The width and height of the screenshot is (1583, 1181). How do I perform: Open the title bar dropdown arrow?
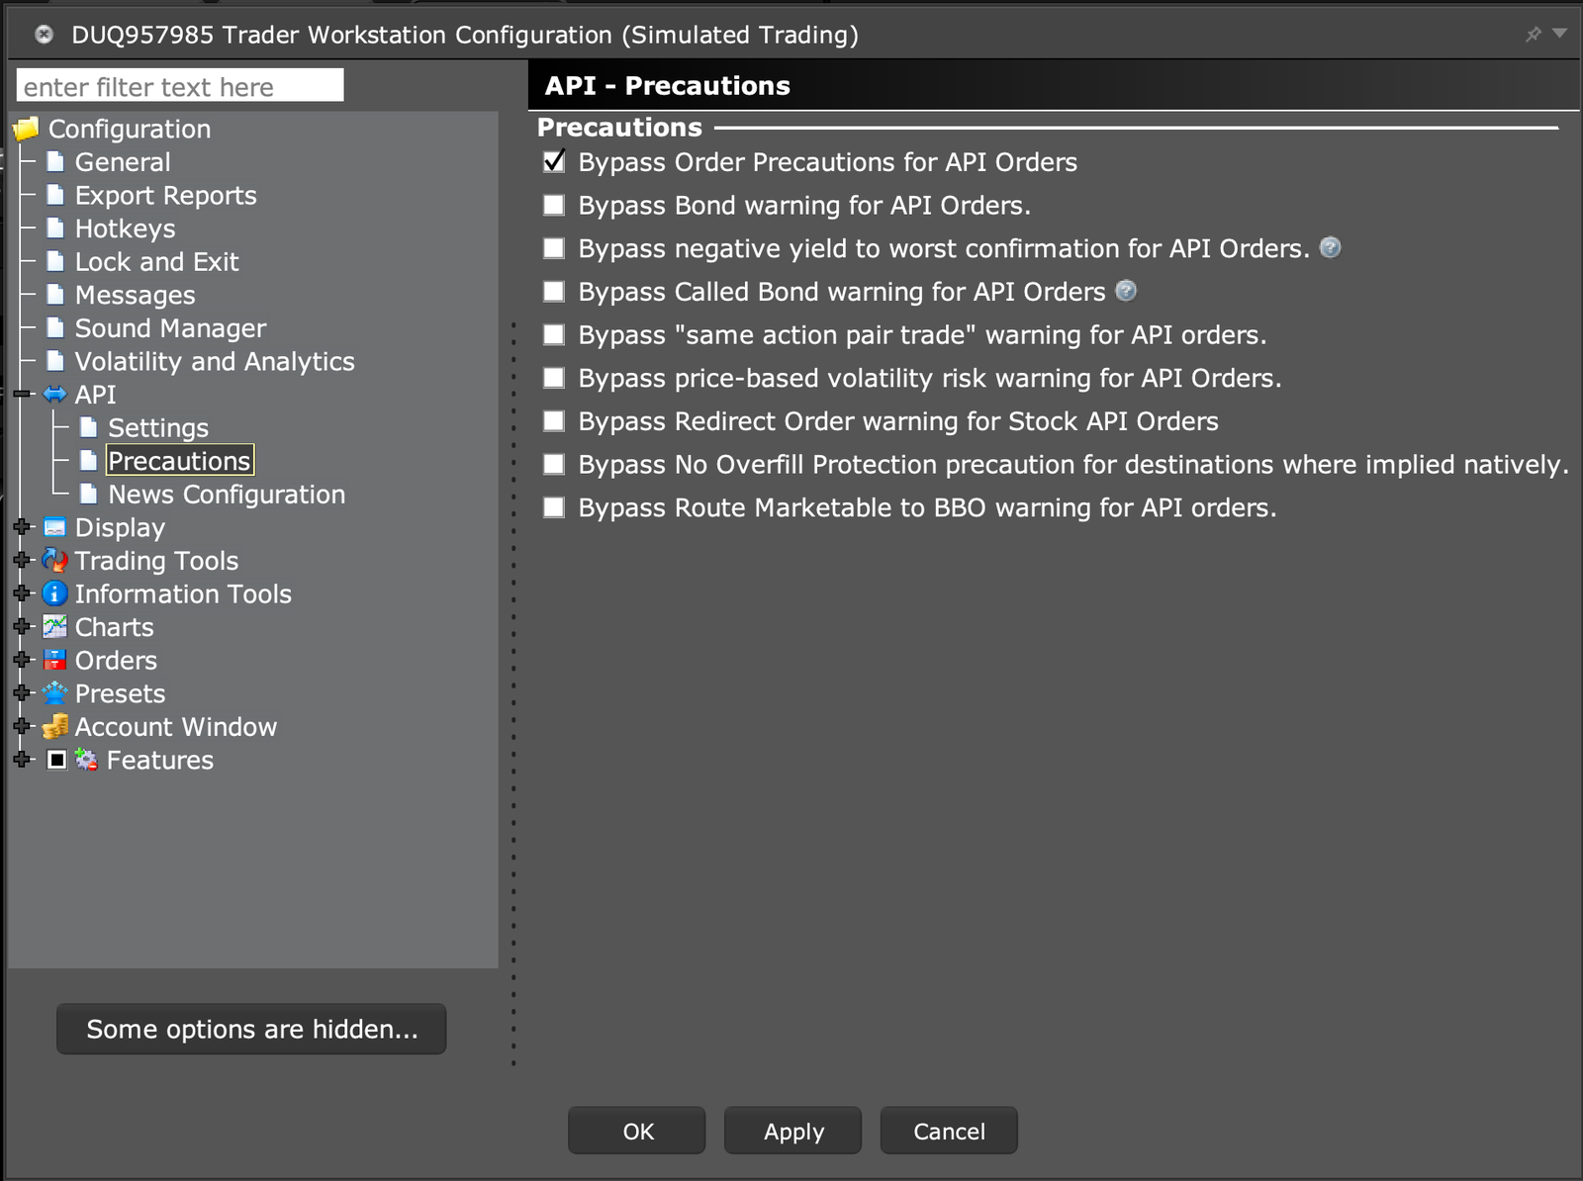pyautogui.click(x=1560, y=34)
